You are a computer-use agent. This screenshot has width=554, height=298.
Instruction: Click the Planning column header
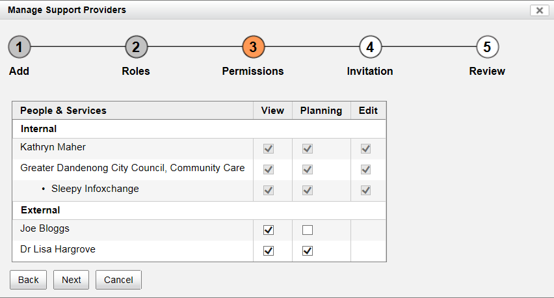pos(321,111)
